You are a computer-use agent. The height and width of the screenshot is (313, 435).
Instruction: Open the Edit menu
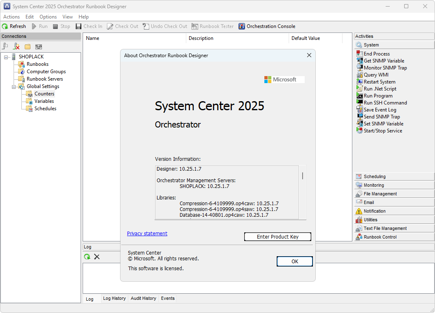click(30, 17)
